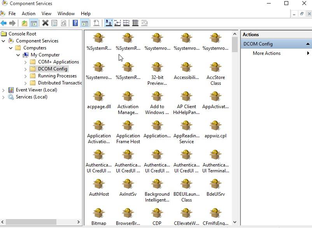Select My Computer in the tree
312x228 pixels.
[x=45, y=55]
